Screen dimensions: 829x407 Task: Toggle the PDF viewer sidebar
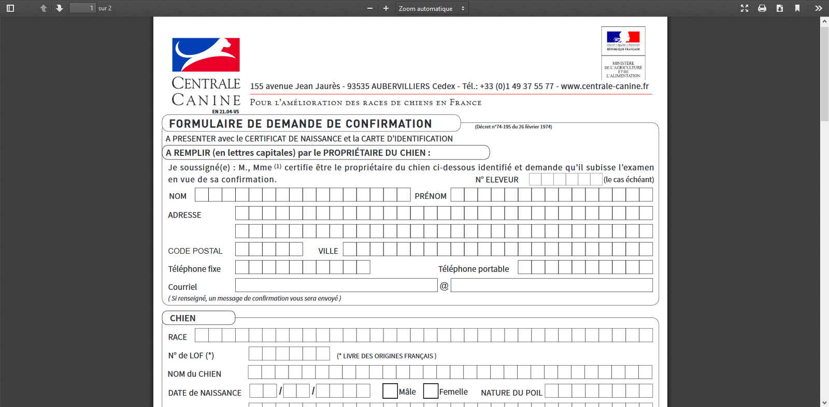point(10,8)
